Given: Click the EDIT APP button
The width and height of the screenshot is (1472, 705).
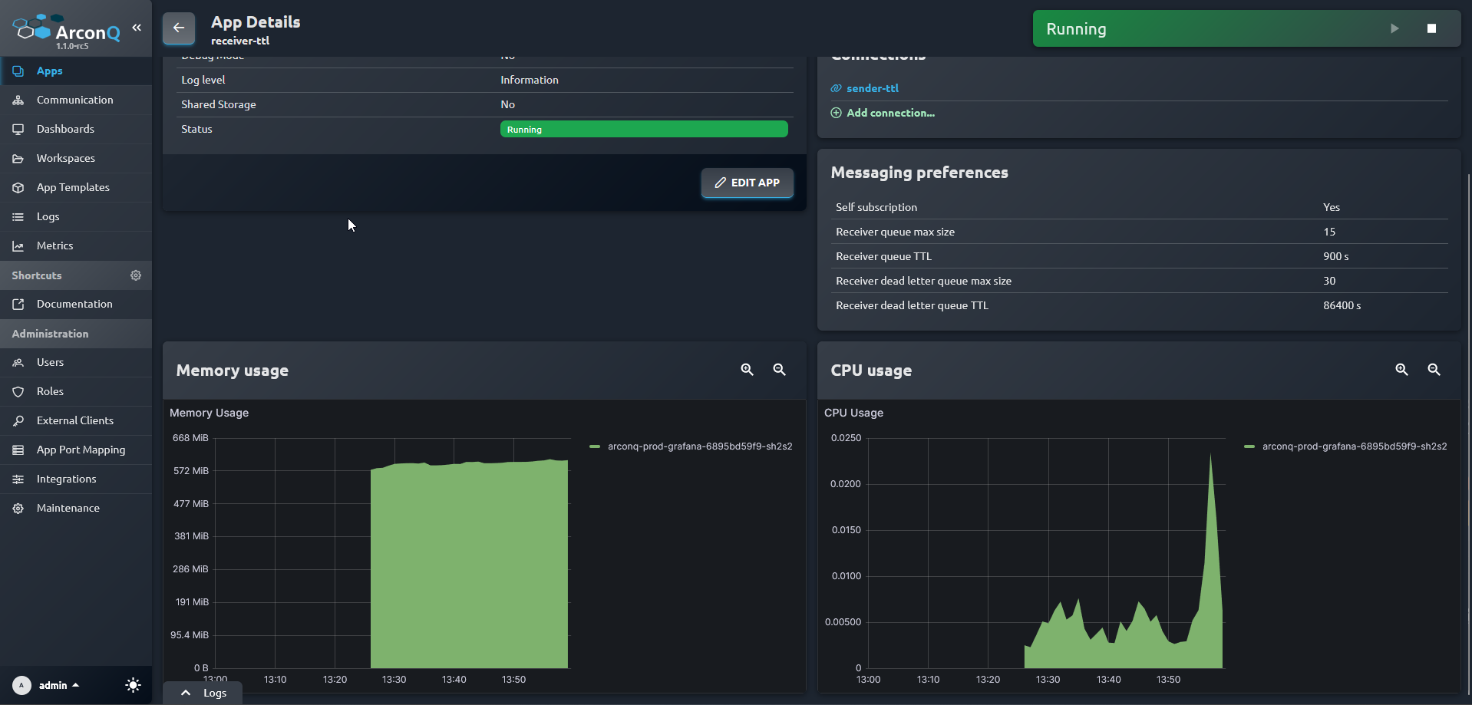Looking at the screenshot, I should tap(747, 183).
